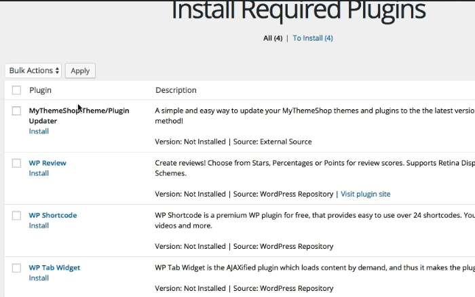Click 'Source: External Source' text
The height and width of the screenshot is (297, 475).
(x=272, y=142)
